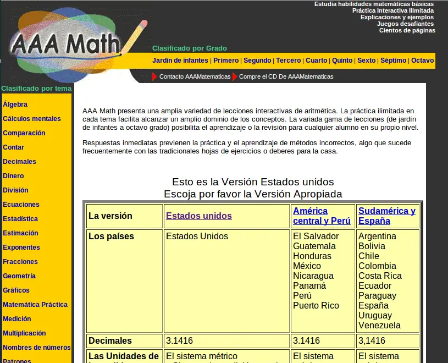Click red arrow beside Contacto AAAMatematicas
Screen dimensions: 448x363
[154, 76]
